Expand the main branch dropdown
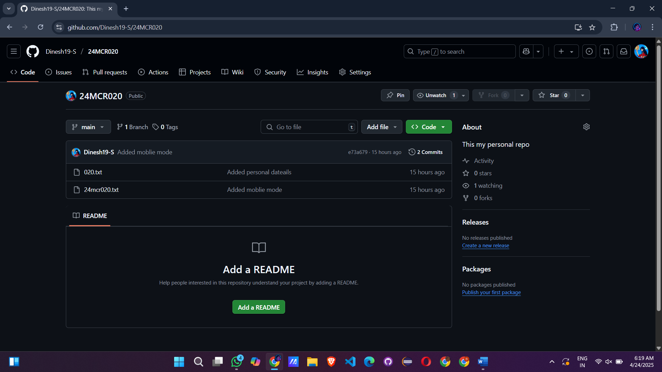The width and height of the screenshot is (662, 372). (88, 127)
